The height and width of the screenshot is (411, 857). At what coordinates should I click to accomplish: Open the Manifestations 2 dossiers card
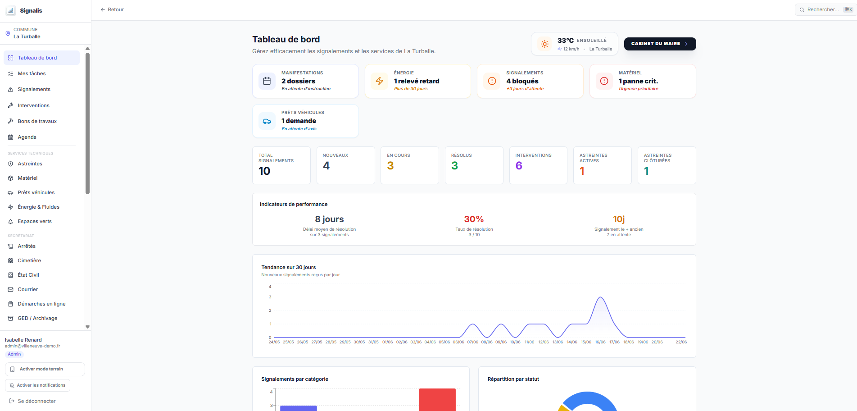305,81
